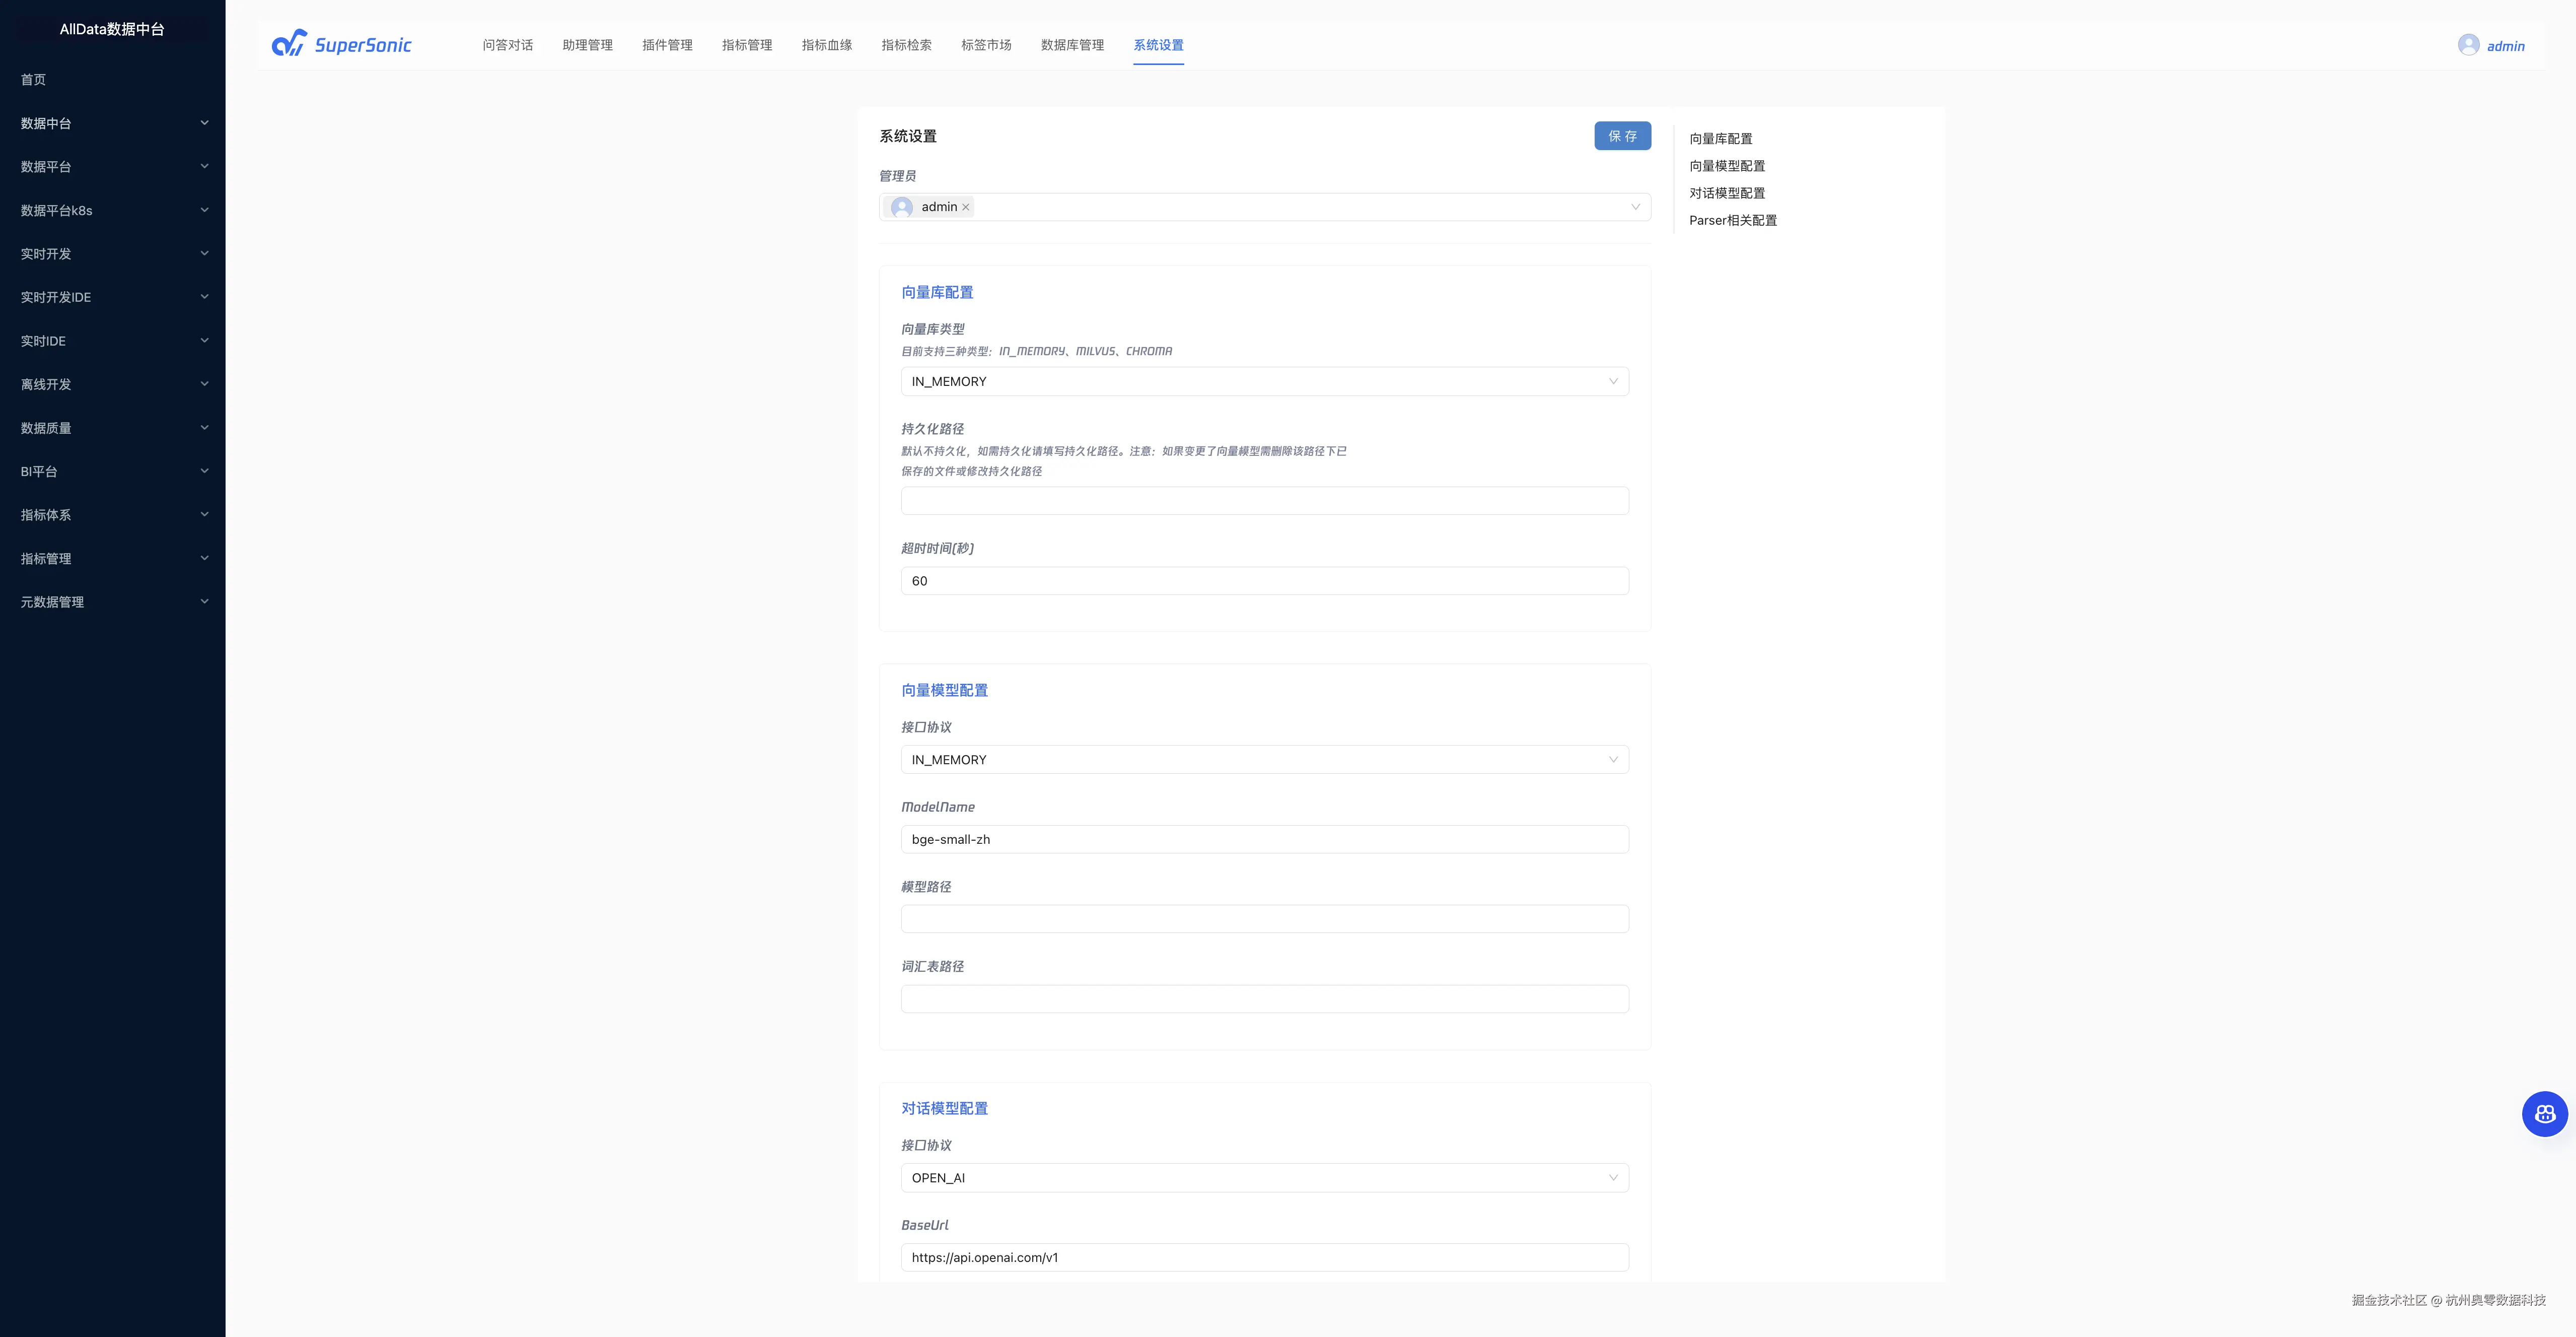Image resolution: width=2576 pixels, height=1337 pixels.
Task: Open the floating chat assistant button
Action: [2544, 1114]
